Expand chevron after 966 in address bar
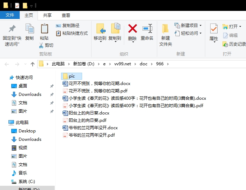The height and width of the screenshot is (190, 246). (168, 64)
